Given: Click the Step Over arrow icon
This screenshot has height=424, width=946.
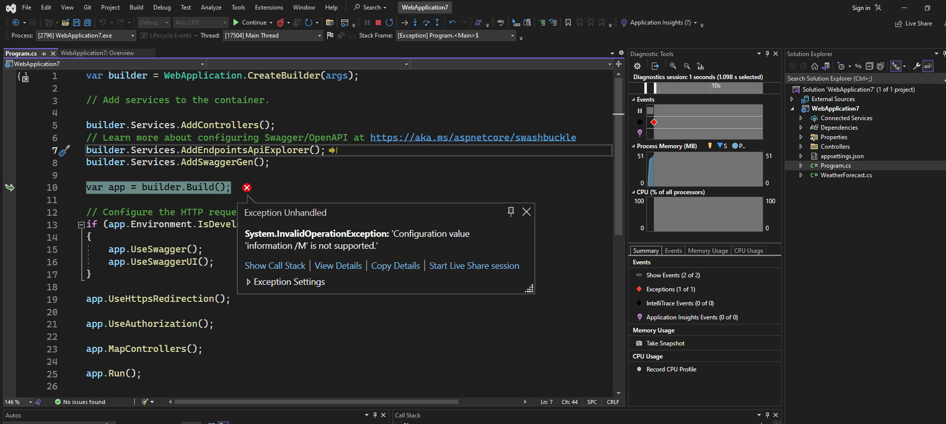Looking at the screenshot, I should tap(426, 23).
